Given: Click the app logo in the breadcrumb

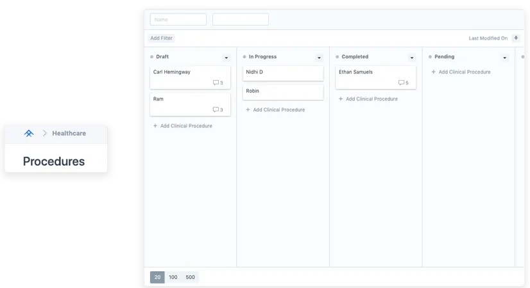Looking at the screenshot, I should coord(28,133).
